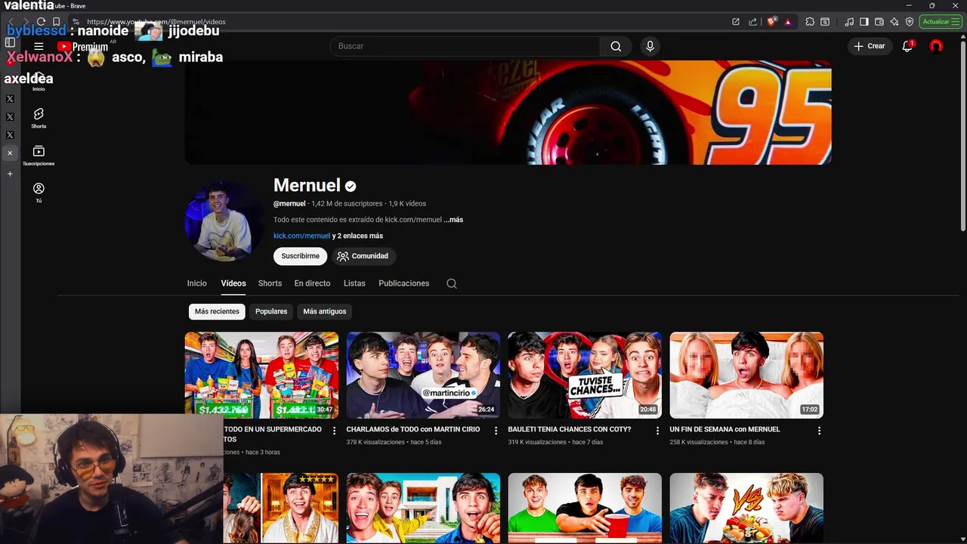The image size is (967, 544).
Task: Open the Publicaciones channel tab
Action: point(403,283)
